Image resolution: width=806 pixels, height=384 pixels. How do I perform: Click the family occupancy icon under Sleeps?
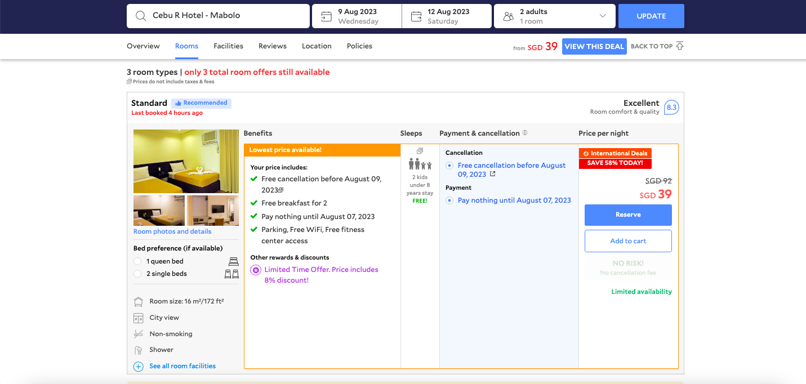[420, 164]
